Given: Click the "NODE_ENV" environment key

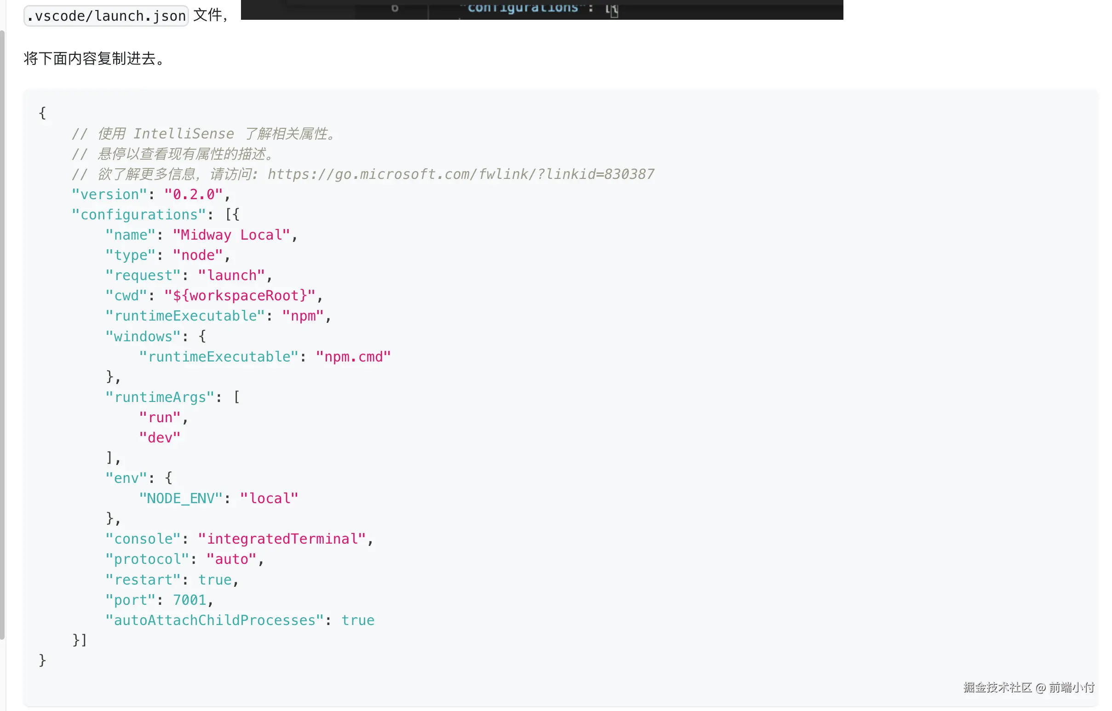Looking at the screenshot, I should point(181,498).
